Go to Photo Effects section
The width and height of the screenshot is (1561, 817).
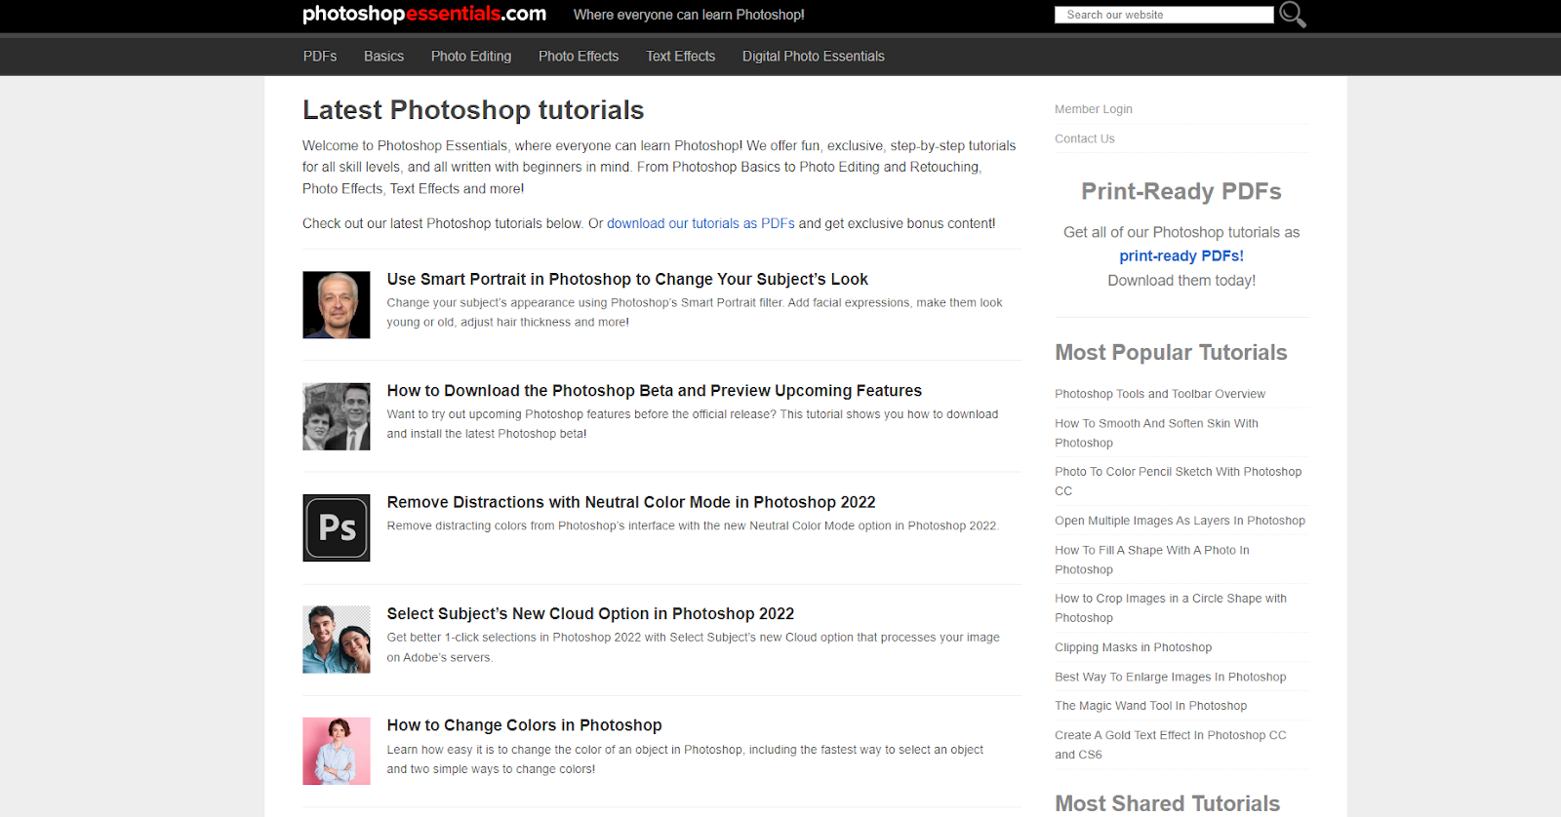click(579, 57)
